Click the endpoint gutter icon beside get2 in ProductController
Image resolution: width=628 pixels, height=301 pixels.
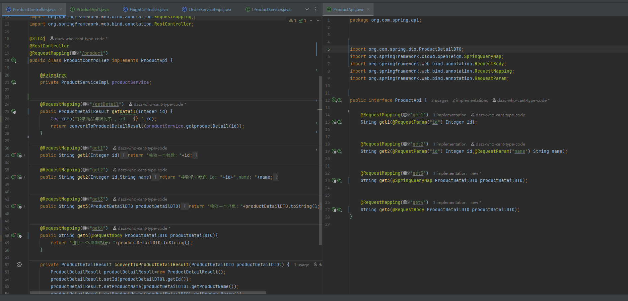(x=19, y=177)
